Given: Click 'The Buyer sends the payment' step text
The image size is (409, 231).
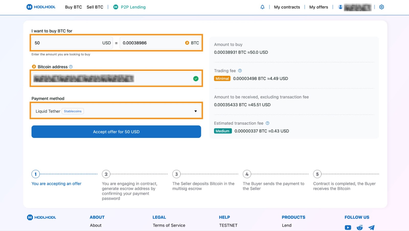Looking at the screenshot, I should [x=274, y=186].
